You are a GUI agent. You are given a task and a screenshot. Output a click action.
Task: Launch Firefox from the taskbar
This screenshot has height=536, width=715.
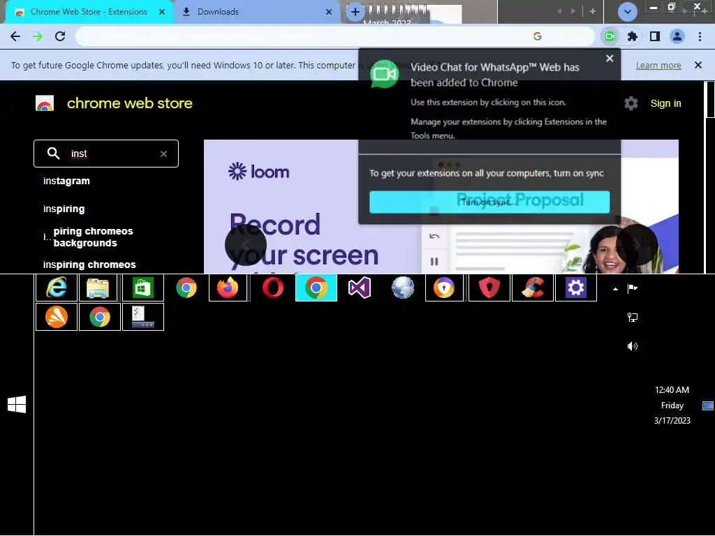[228, 288]
